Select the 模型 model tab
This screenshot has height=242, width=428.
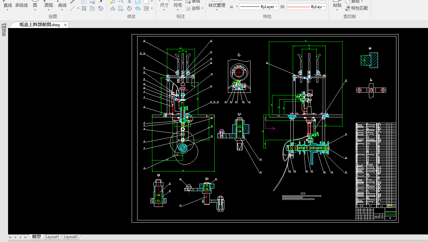point(36,237)
